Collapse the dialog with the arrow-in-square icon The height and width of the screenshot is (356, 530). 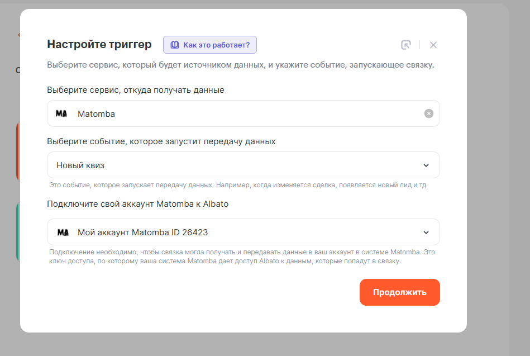[x=406, y=45]
